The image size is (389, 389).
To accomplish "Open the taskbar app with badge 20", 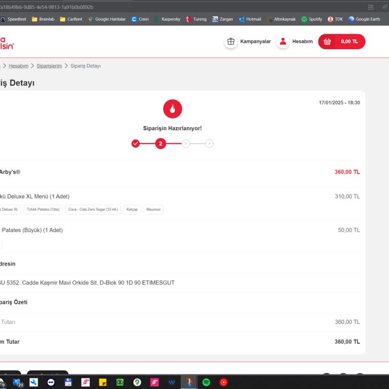I will pos(18,383).
